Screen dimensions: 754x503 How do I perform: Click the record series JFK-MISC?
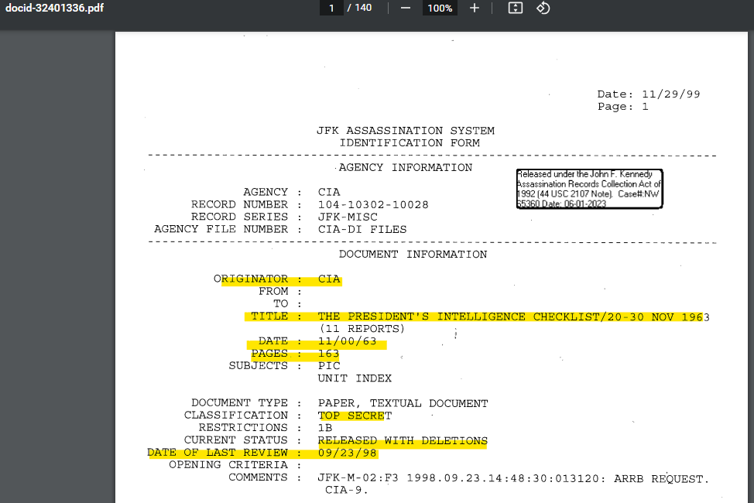click(348, 217)
